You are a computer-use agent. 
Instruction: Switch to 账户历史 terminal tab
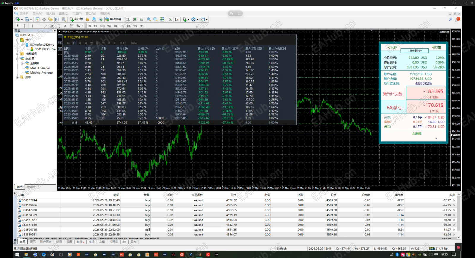[46, 242]
